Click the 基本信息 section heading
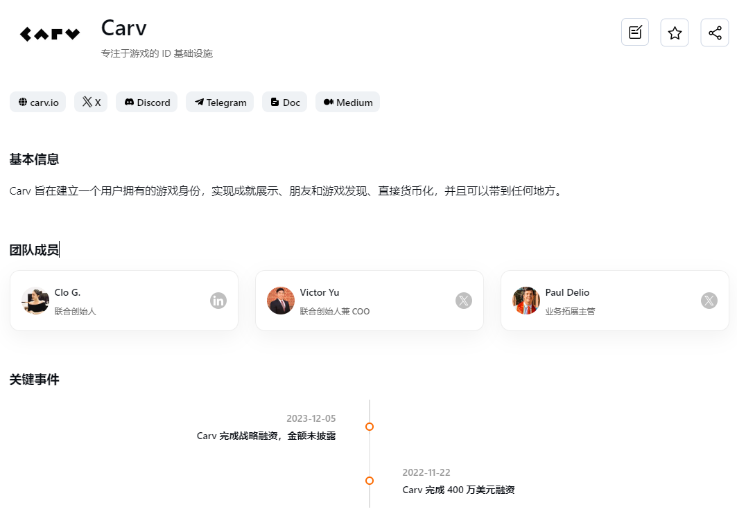 coord(34,159)
